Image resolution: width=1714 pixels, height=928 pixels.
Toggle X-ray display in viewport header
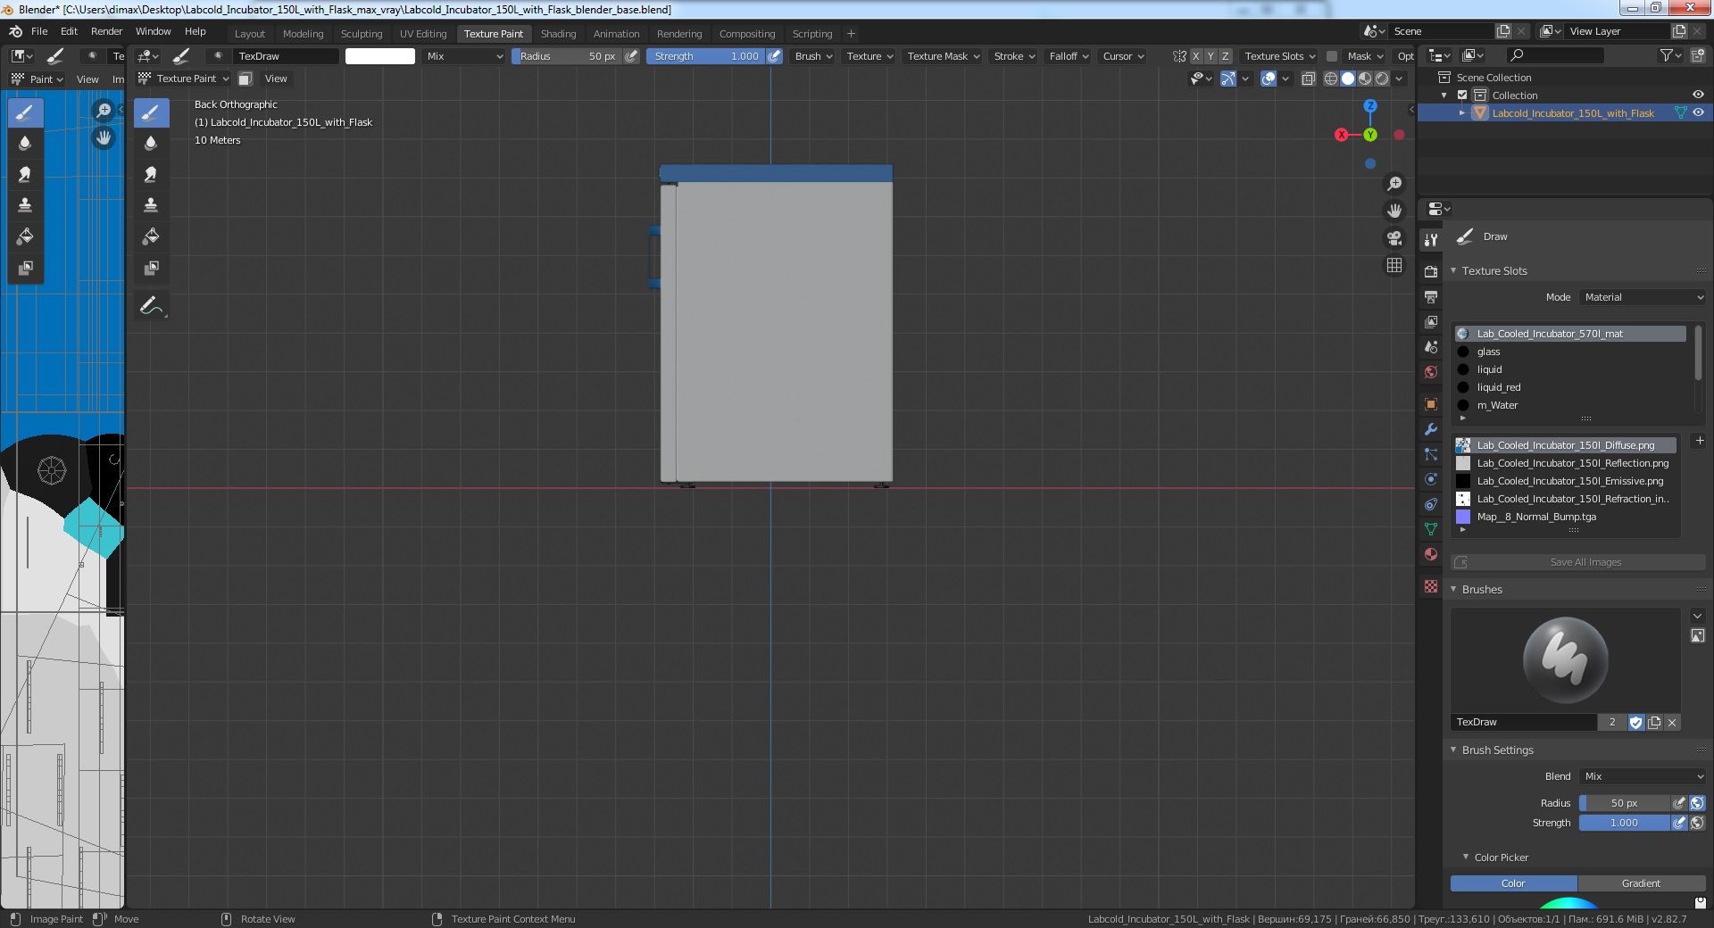pos(1309,79)
